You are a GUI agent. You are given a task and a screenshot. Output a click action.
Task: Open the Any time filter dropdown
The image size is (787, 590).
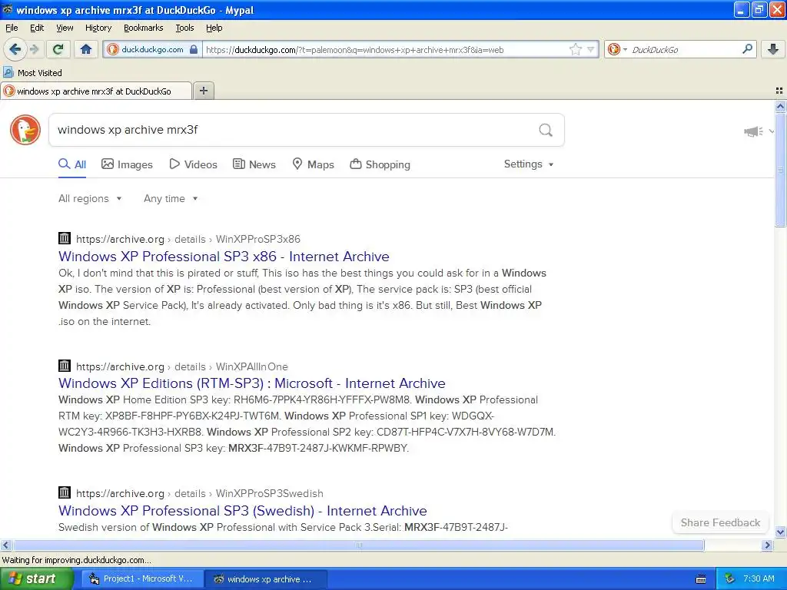click(171, 198)
